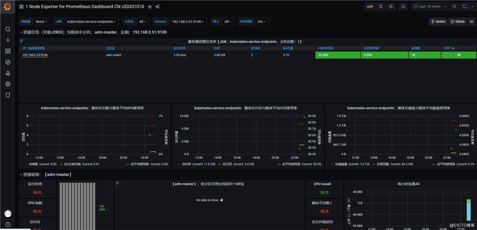The height and width of the screenshot is (230, 477).
Task: Click the 5.23% partition usage cell
Action: (x=384, y=55)
